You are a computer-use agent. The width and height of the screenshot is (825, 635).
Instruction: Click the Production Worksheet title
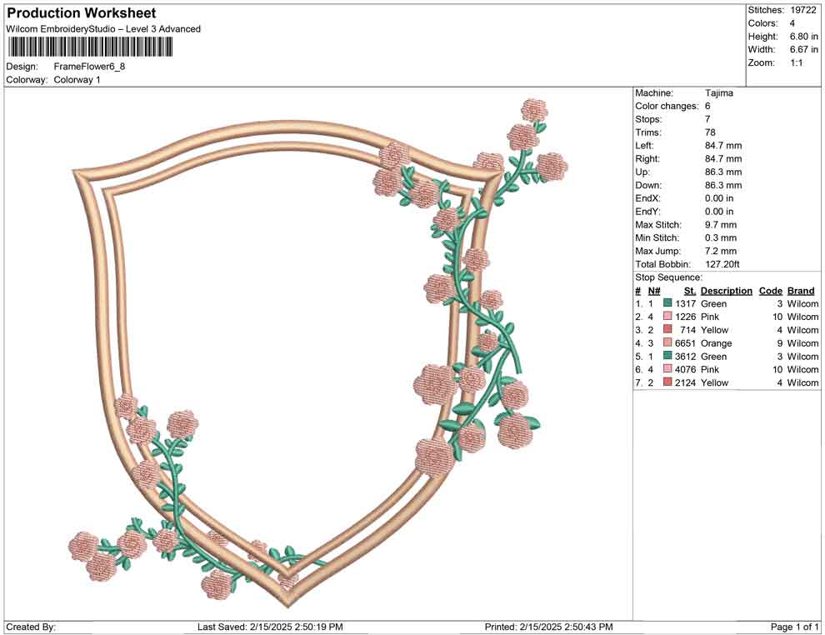click(82, 13)
